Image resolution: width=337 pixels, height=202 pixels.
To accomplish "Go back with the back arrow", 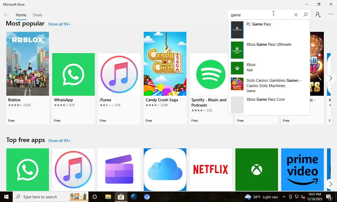I will pyautogui.click(x=6, y=15).
